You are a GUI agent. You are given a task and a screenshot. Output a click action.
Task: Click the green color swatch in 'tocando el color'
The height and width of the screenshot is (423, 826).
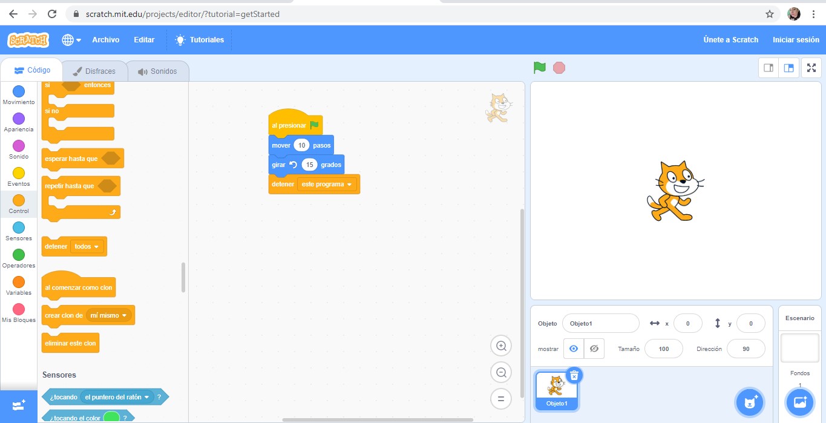pyautogui.click(x=111, y=418)
